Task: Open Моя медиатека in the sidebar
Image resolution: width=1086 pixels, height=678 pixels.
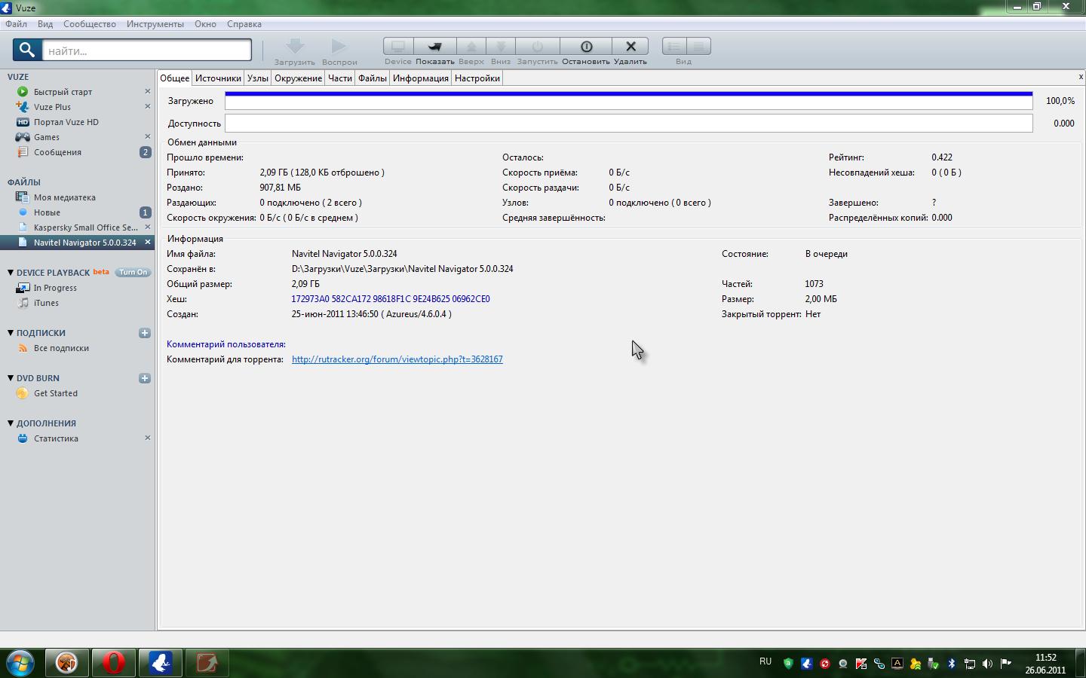Action: (x=64, y=197)
